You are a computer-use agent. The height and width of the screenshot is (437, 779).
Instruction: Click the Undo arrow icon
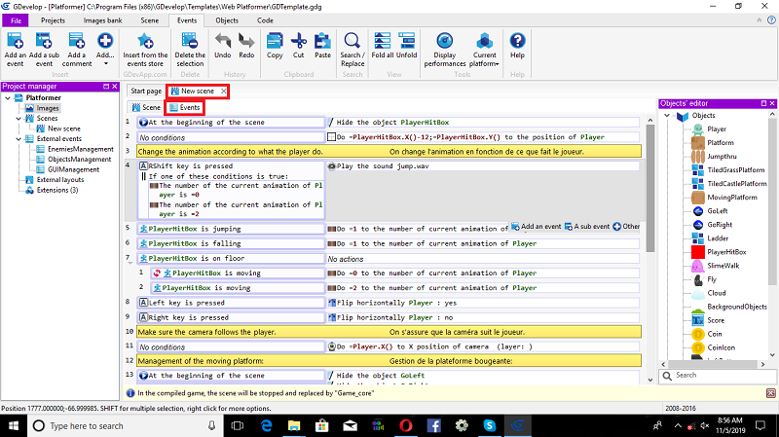pos(222,41)
